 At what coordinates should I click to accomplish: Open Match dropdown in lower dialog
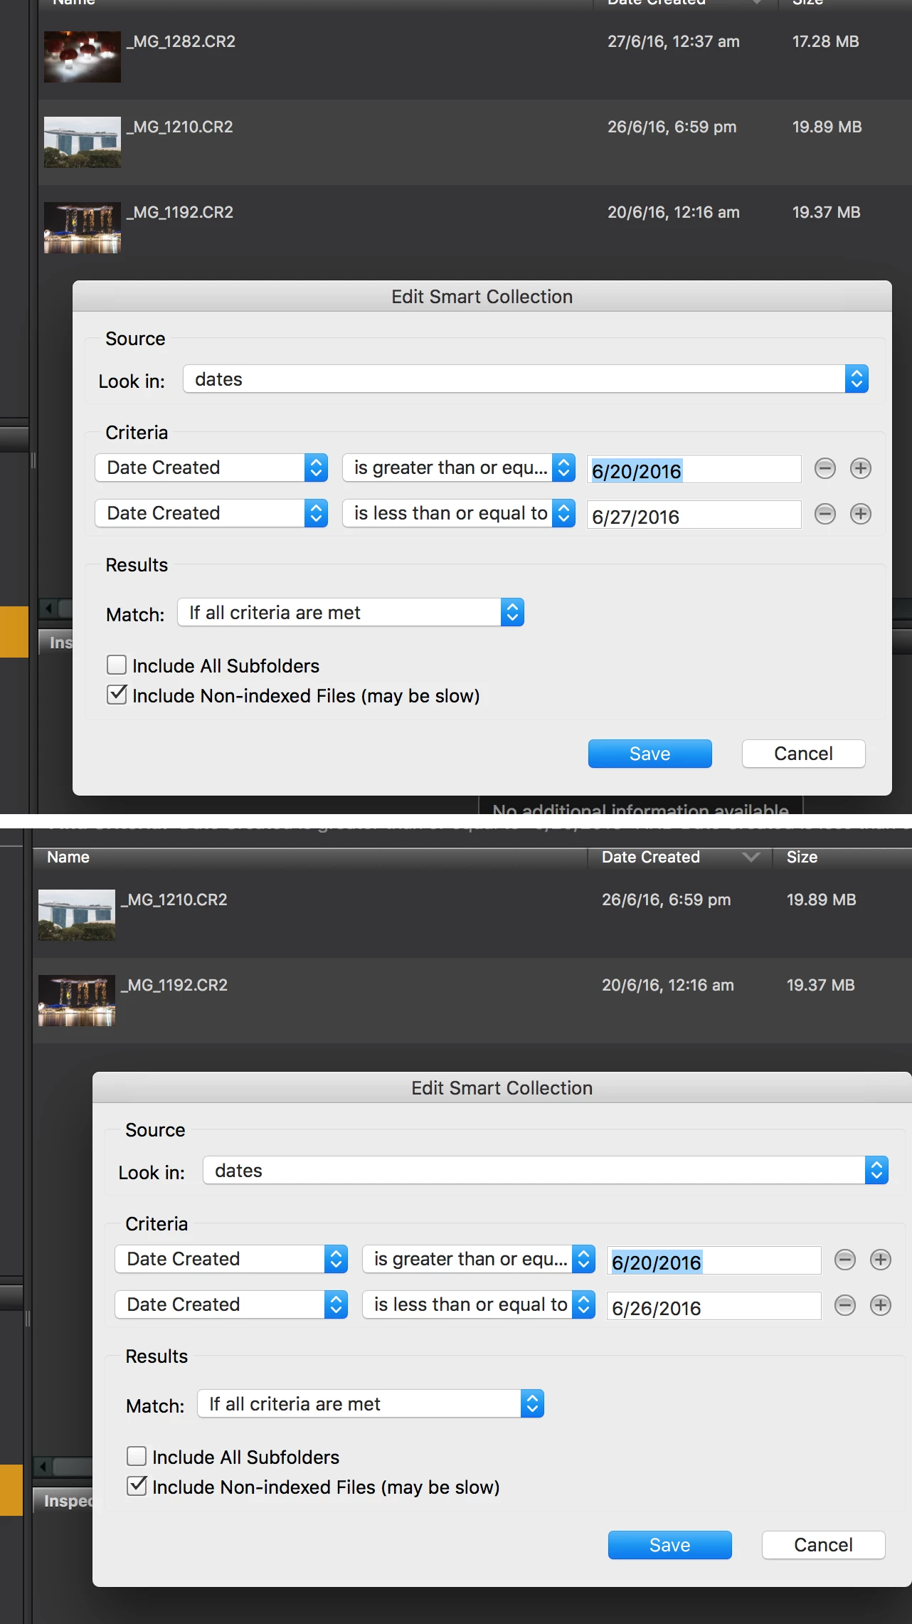pyautogui.click(x=371, y=1403)
